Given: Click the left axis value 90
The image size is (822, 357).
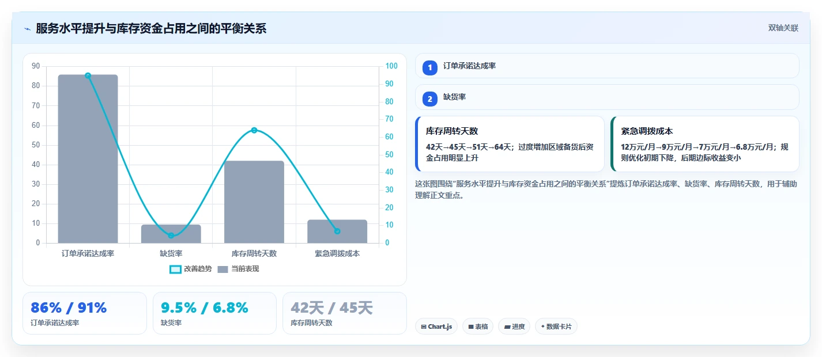Looking at the screenshot, I should (36, 66).
